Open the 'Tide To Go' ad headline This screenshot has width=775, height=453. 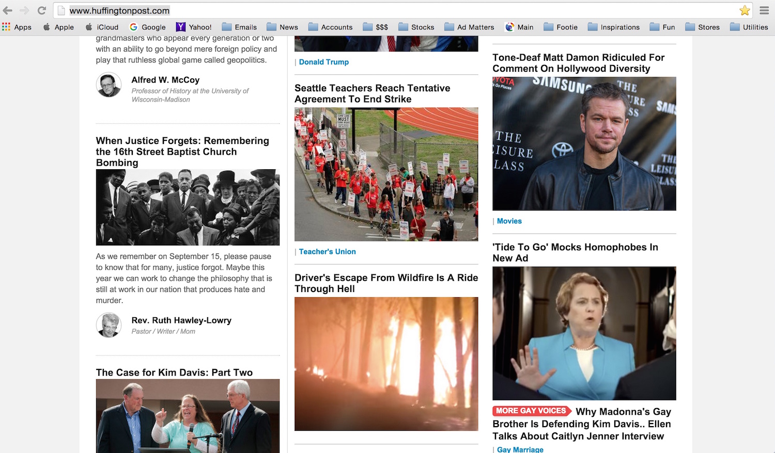[576, 253]
